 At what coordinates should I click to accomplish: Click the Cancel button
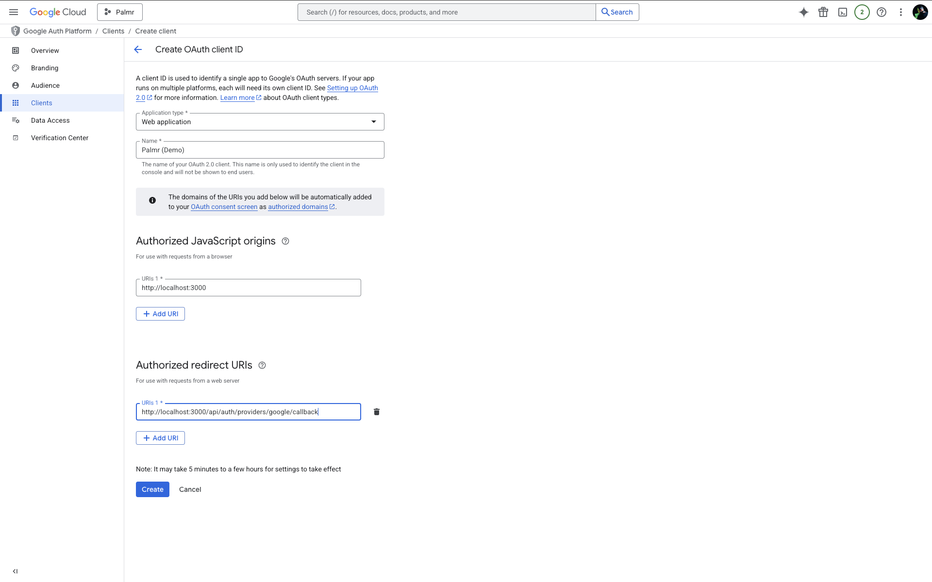(x=190, y=489)
